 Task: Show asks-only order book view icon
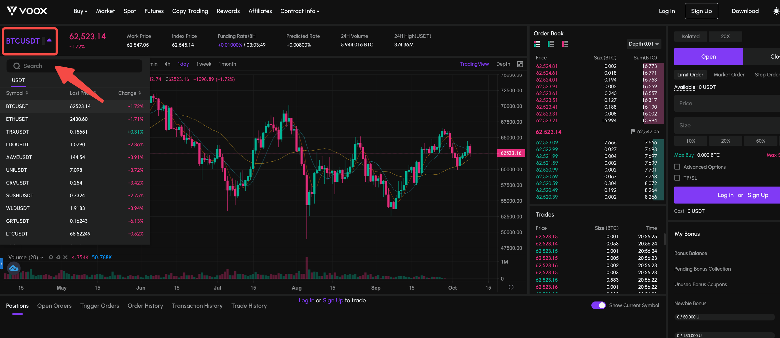(565, 44)
